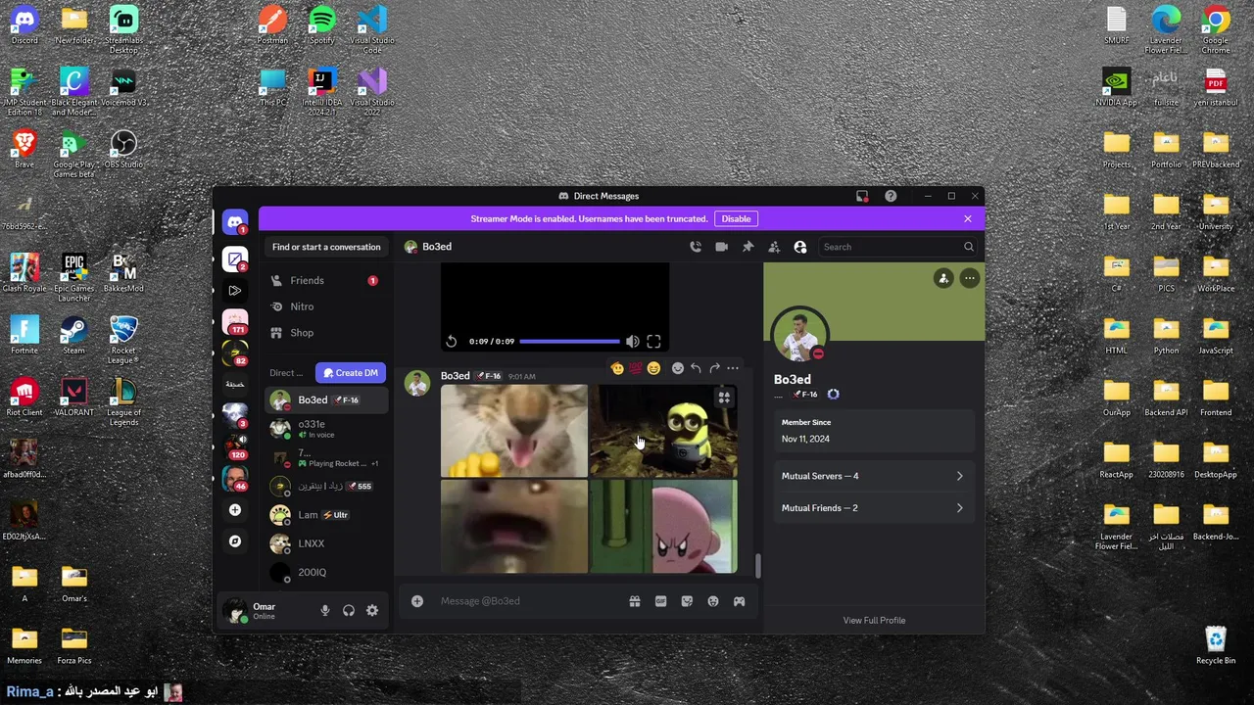Add reaction icon on Bo3ed message

677,368
